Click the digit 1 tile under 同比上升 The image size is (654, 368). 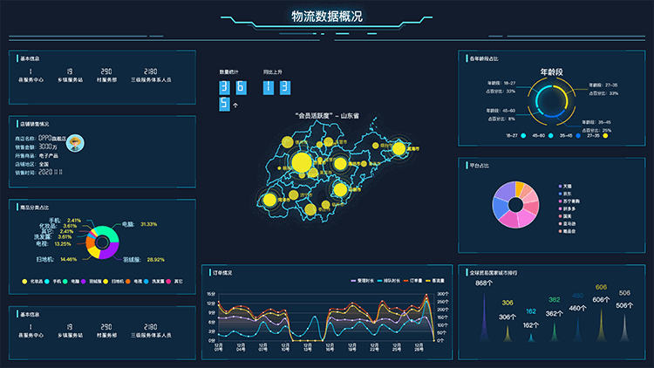tap(269, 87)
